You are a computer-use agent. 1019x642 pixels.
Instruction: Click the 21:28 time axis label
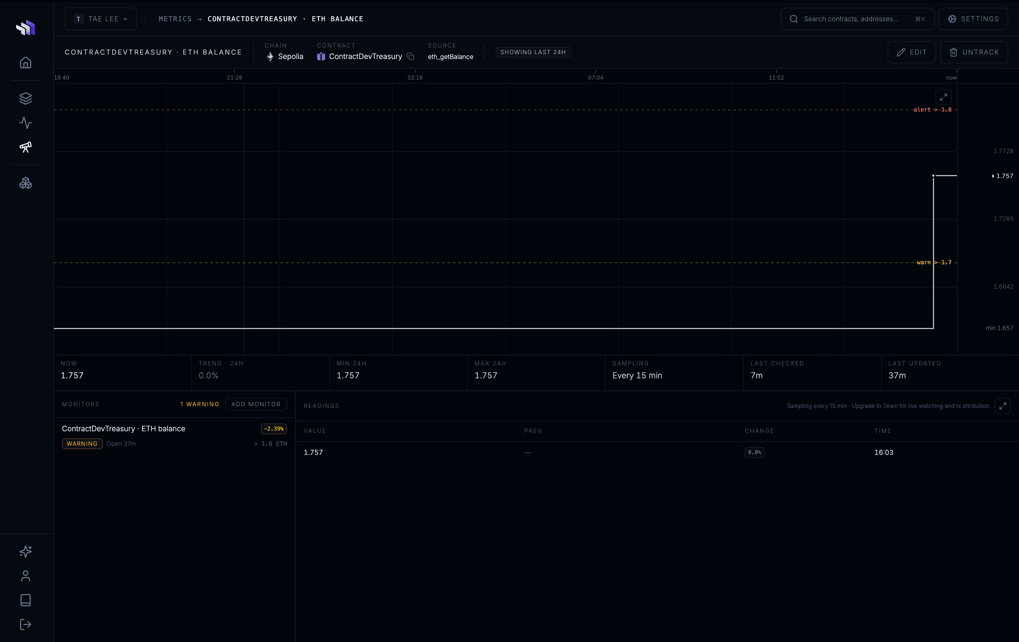click(x=235, y=78)
